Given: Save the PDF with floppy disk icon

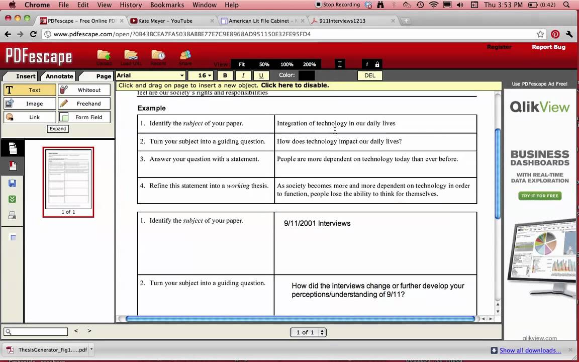Looking at the screenshot, I should point(13,184).
